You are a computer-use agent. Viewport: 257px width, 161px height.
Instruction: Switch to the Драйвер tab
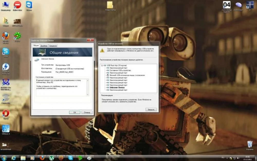[x=44, y=46]
